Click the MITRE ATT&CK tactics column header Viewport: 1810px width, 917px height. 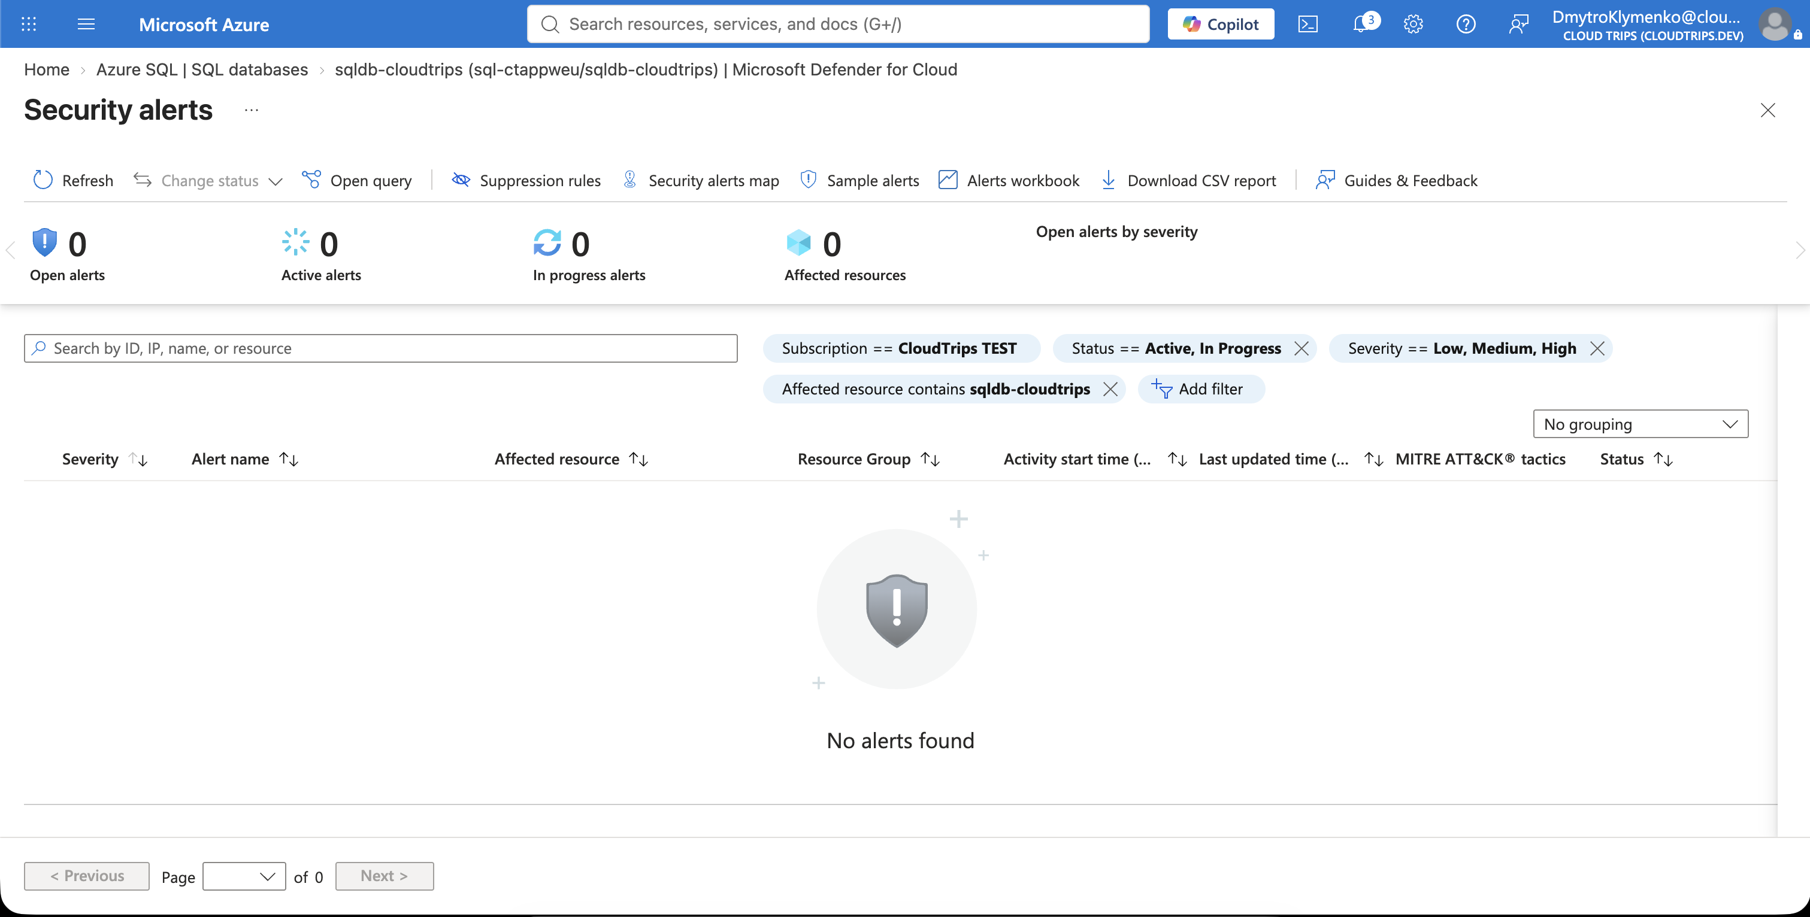(1481, 459)
